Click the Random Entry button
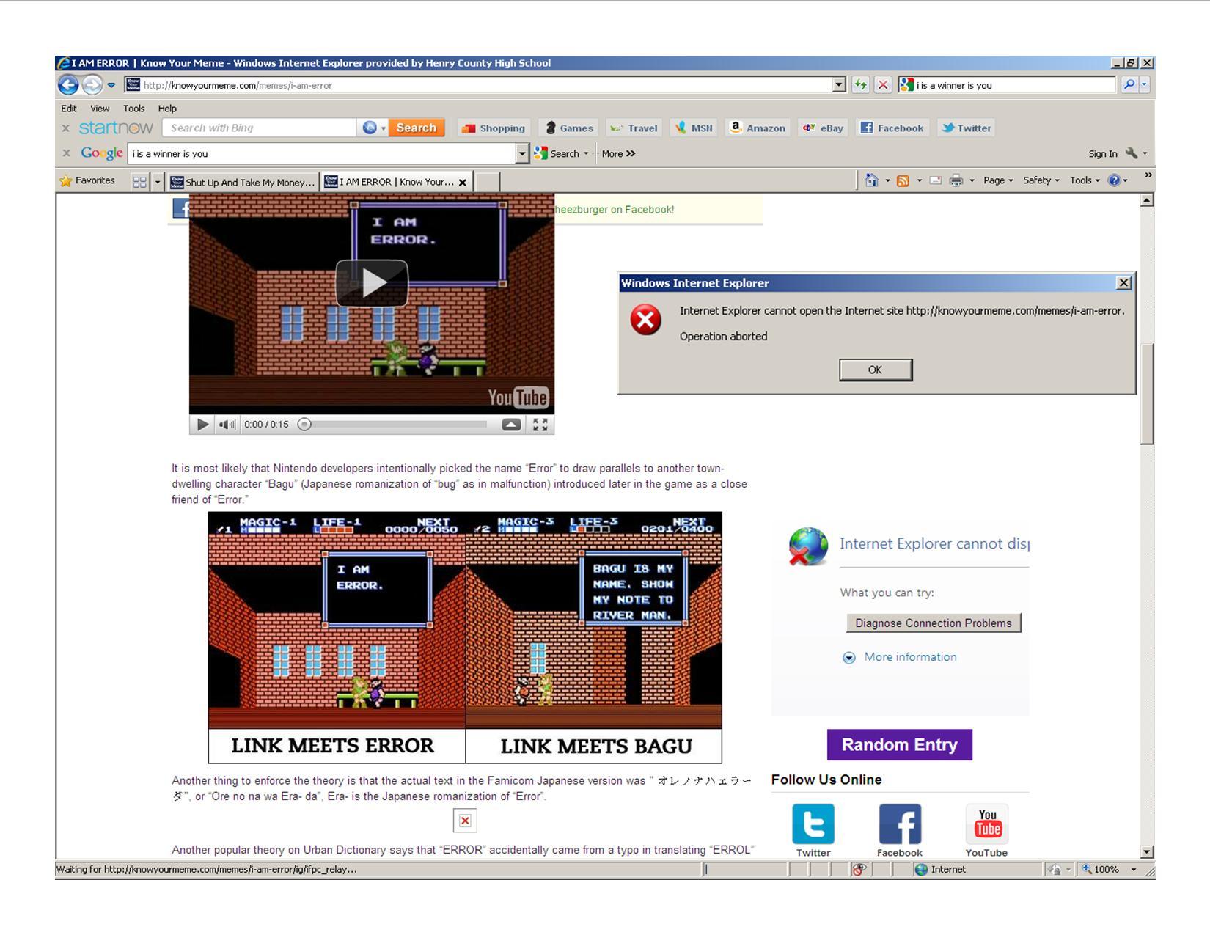Viewport: 1210px width, 935px height. click(x=899, y=744)
